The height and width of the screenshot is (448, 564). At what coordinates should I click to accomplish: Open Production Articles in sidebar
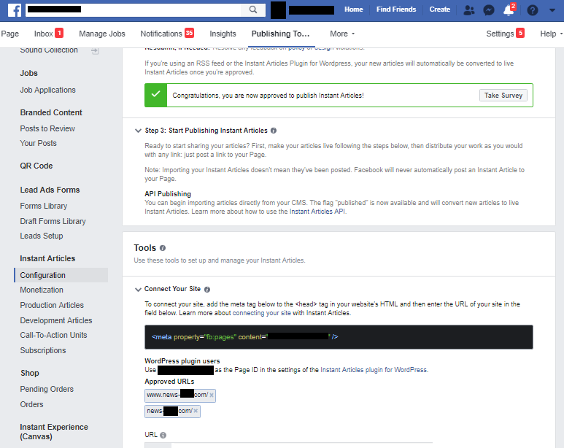(52, 305)
